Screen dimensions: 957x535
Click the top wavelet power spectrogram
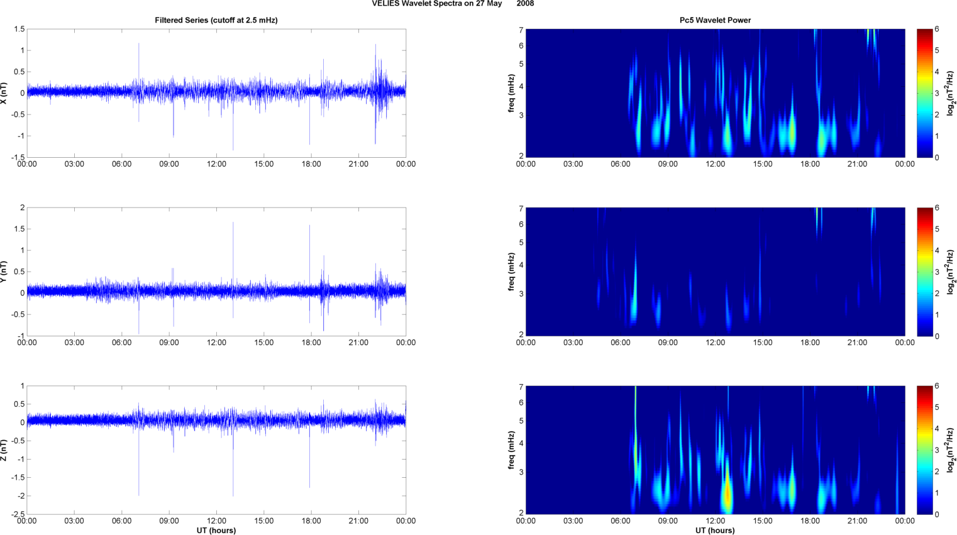click(x=715, y=93)
